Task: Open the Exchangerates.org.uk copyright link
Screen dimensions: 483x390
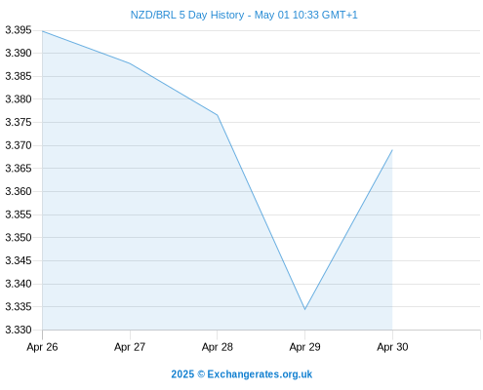Action: tap(242, 374)
